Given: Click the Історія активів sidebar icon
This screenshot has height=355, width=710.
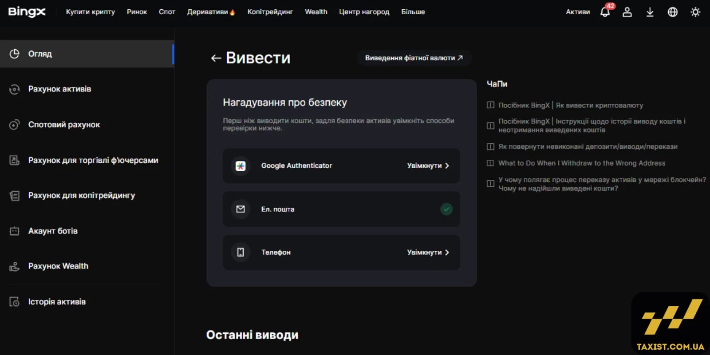Looking at the screenshot, I should 15,302.
